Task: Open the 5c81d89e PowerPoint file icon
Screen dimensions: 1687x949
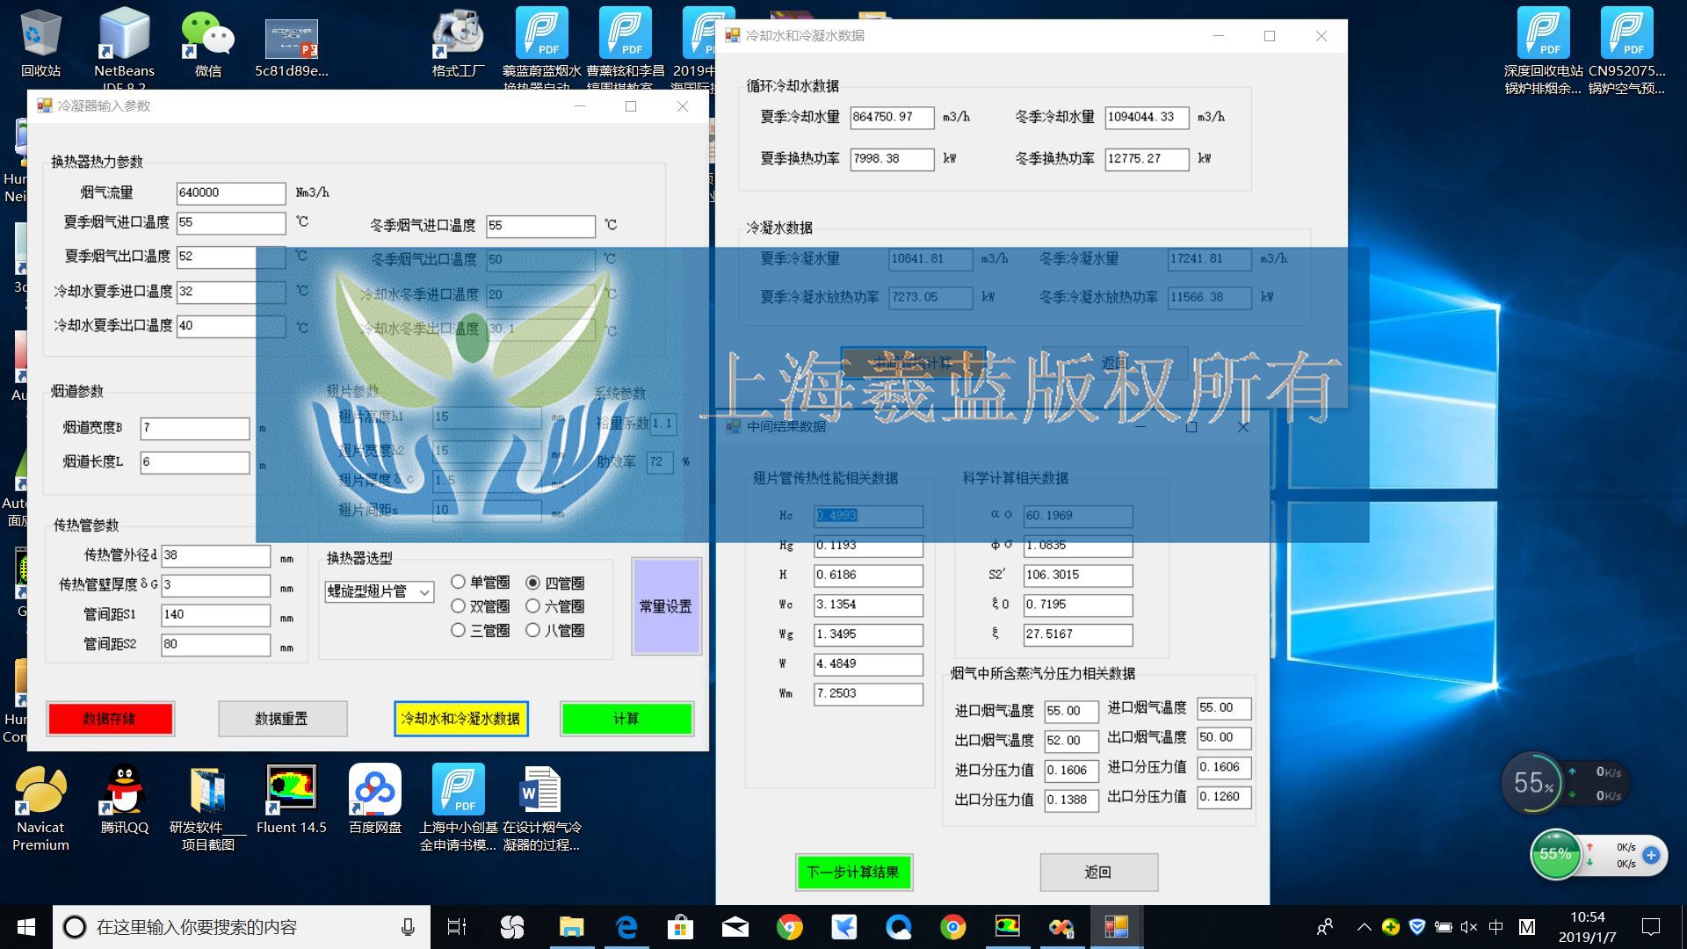Action: (x=292, y=46)
